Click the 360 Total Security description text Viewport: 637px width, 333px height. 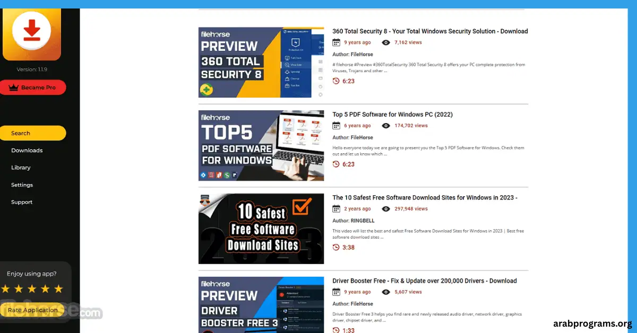(x=429, y=67)
